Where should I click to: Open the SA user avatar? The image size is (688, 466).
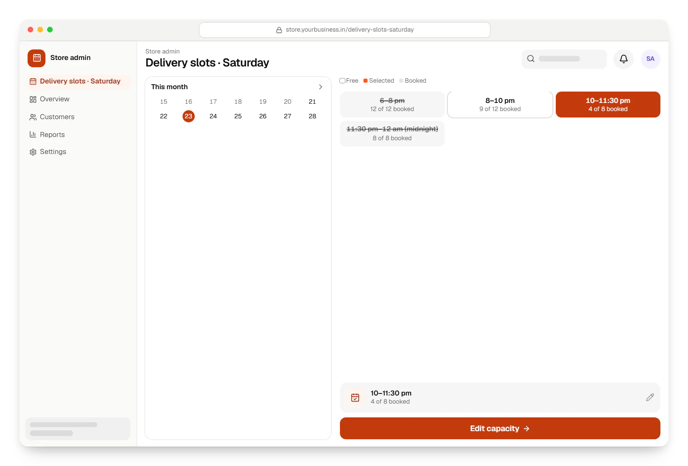coord(650,59)
